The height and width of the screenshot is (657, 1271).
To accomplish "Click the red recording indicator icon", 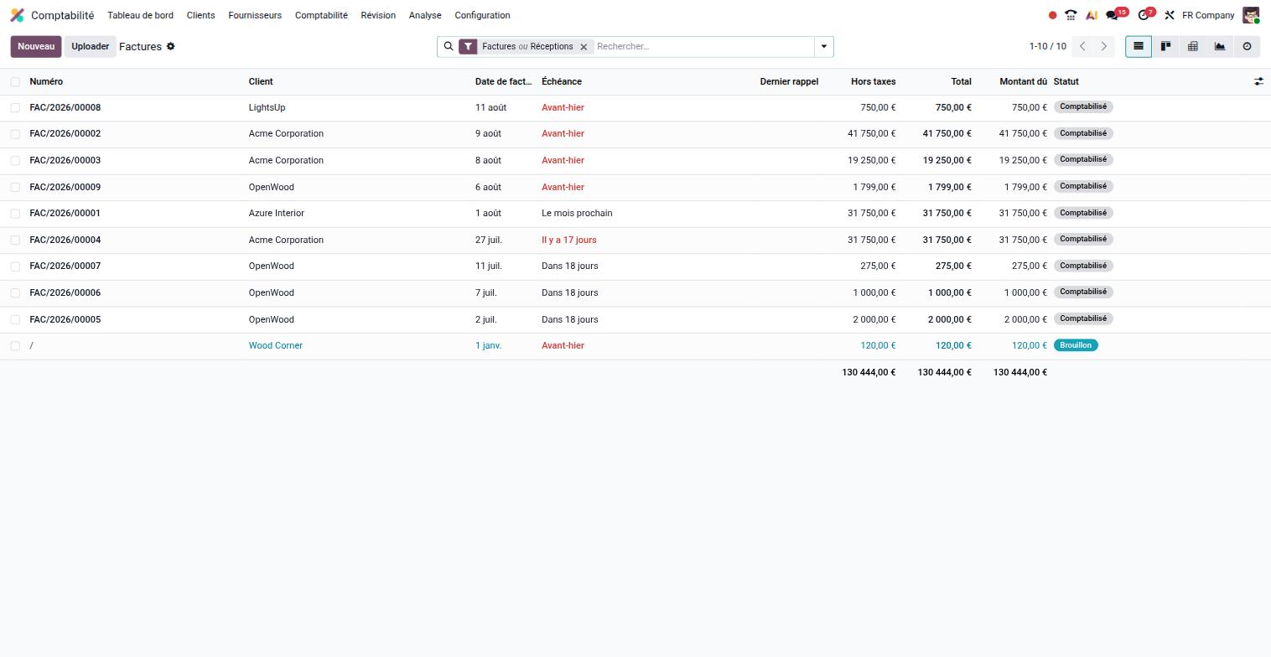I will click(x=1052, y=15).
